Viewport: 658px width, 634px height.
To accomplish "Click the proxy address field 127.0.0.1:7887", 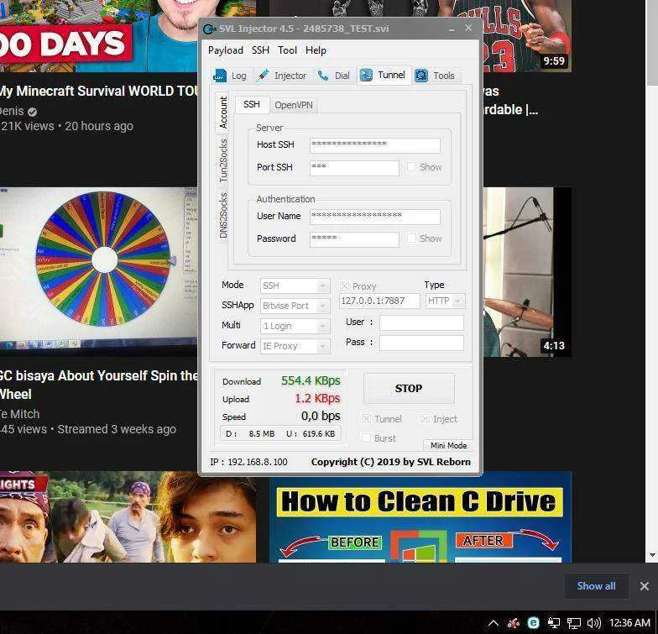I will tap(379, 301).
